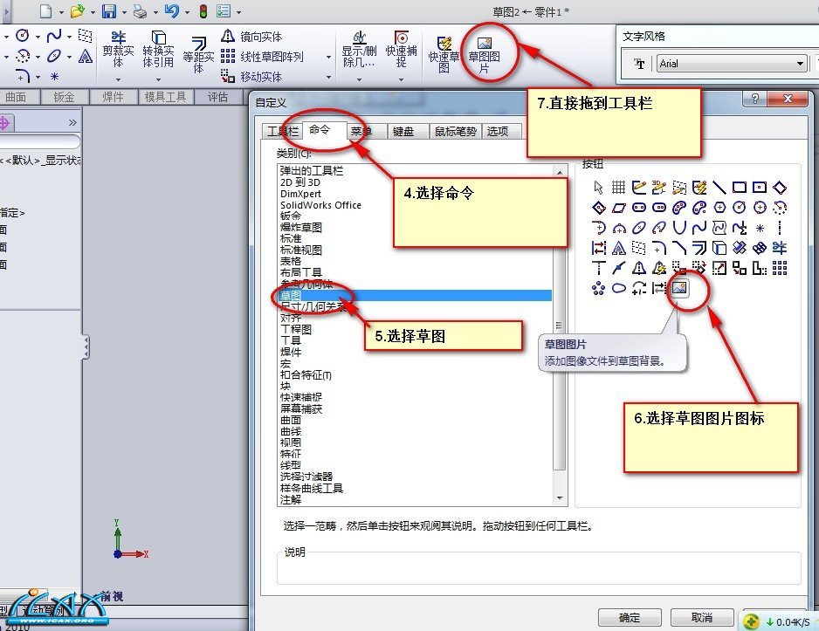This screenshot has height=631, width=819.
Task: Select the Parabola icon in buttons grid
Action: tap(679, 228)
